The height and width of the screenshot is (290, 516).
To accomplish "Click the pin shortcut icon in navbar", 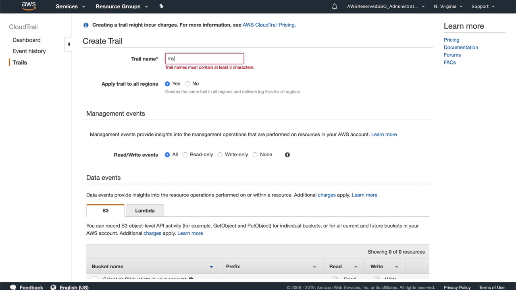I will point(161,6).
